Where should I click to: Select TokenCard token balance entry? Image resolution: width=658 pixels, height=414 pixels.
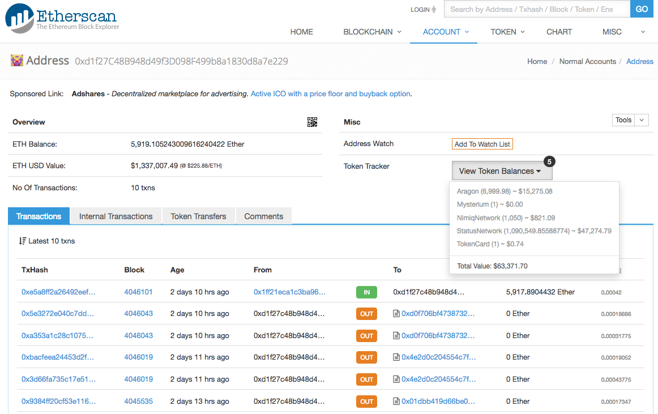490,244
